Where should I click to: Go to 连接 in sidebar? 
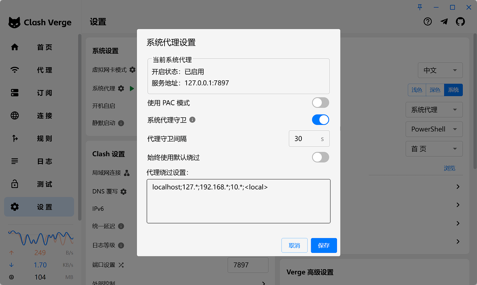click(x=39, y=116)
